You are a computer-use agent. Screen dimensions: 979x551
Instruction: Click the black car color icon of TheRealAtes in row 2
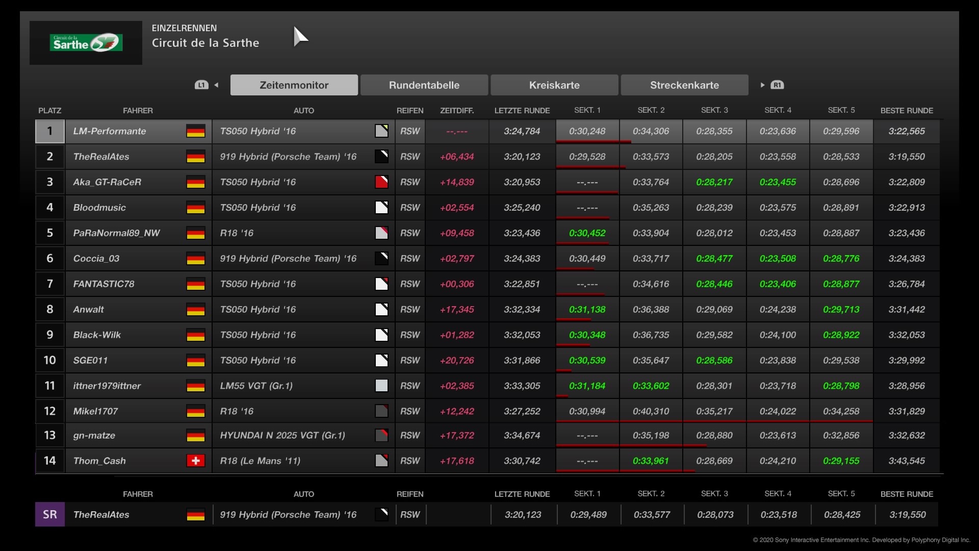(381, 157)
